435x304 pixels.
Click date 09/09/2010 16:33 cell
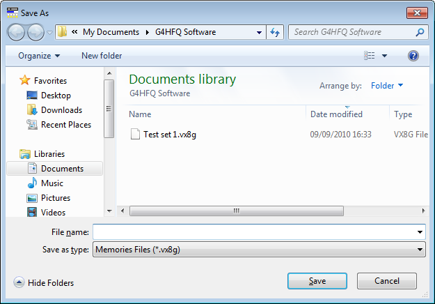(340, 135)
